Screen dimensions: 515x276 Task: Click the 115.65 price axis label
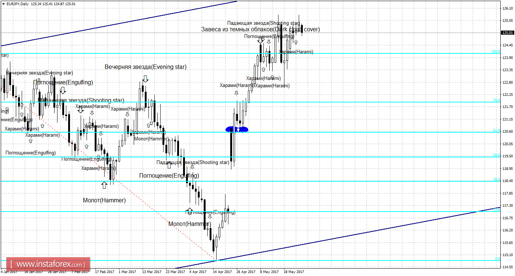point(508,242)
